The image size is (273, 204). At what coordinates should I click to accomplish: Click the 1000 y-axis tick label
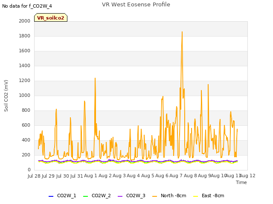(x=25, y=95)
